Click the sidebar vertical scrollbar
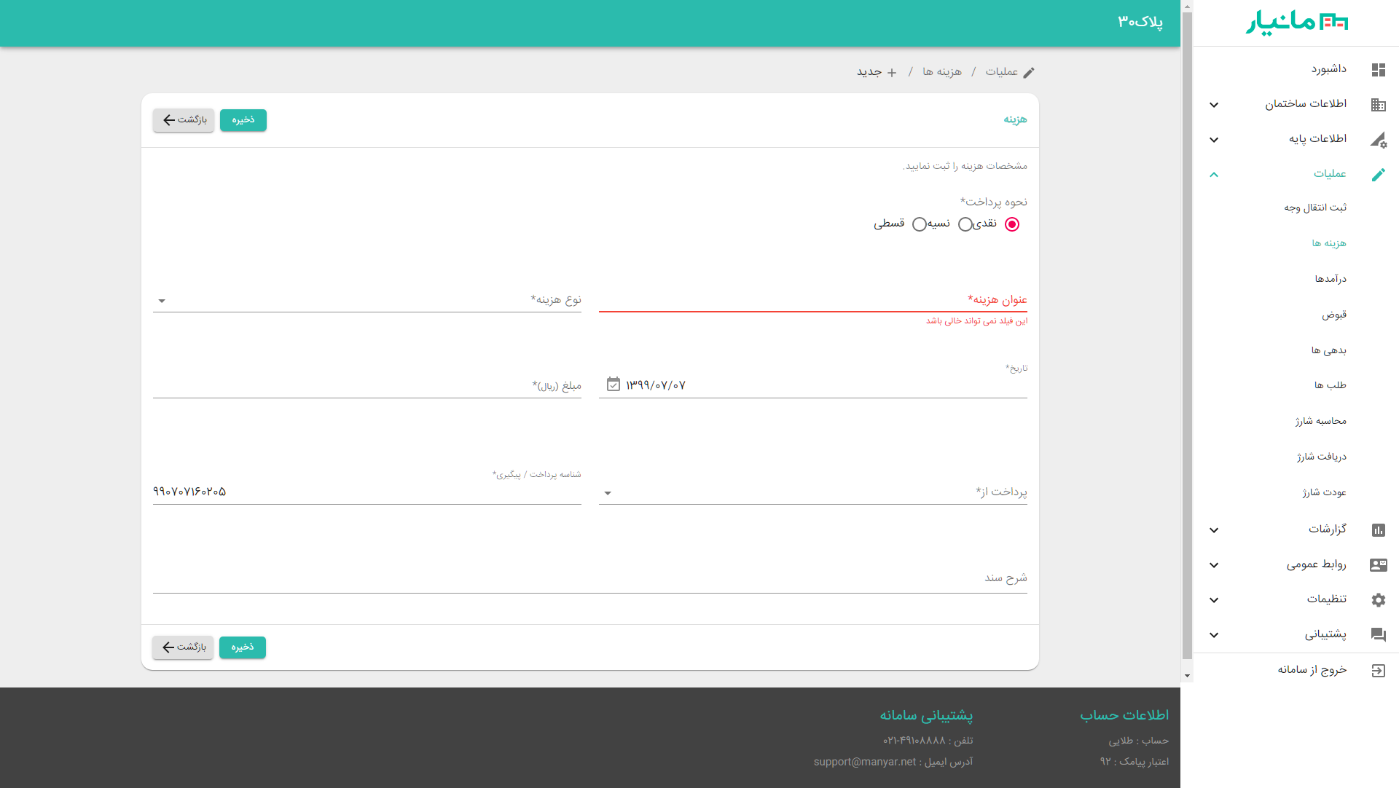Viewport: 1399px width, 788px height. click(1187, 335)
